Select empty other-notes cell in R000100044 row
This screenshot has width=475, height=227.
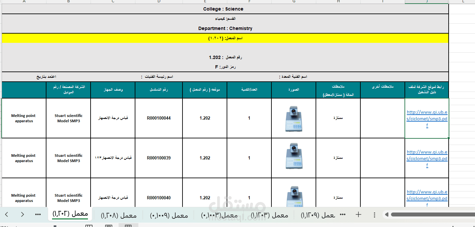click(383, 118)
